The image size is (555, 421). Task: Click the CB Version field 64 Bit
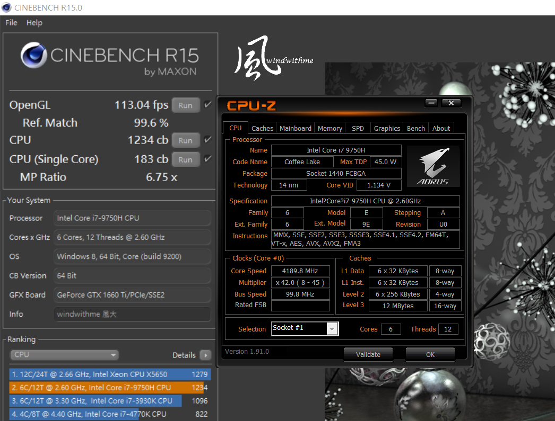[132, 275]
